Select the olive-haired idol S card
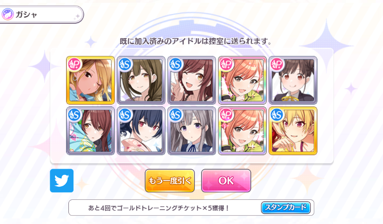Image resolution: width=383 pixels, height=224 pixels. click(x=141, y=80)
